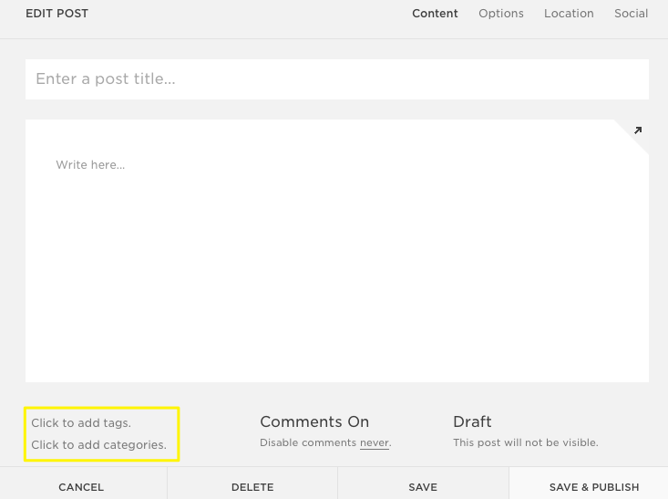Viewport: 668px width, 499px height.
Task: Click to add tags
Action: tap(81, 423)
